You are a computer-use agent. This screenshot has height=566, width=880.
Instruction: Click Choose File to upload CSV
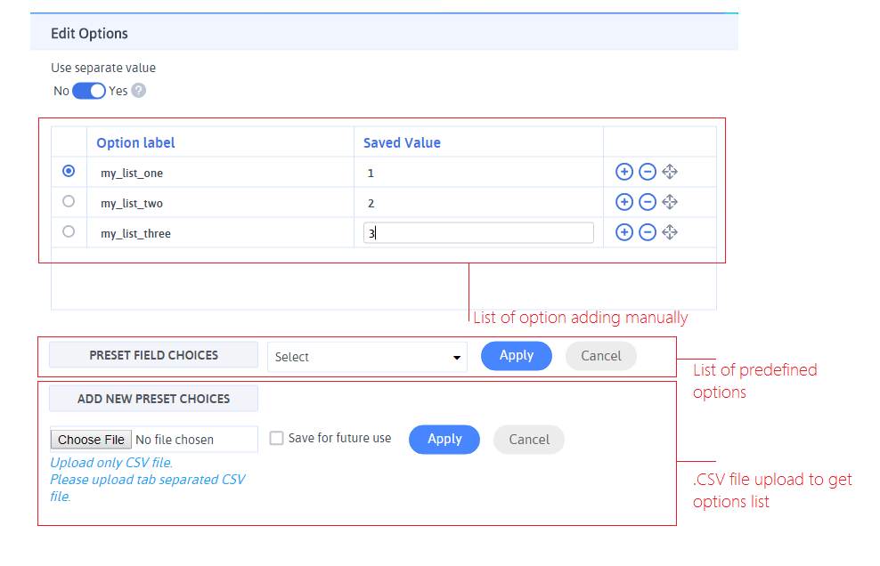pyautogui.click(x=90, y=439)
